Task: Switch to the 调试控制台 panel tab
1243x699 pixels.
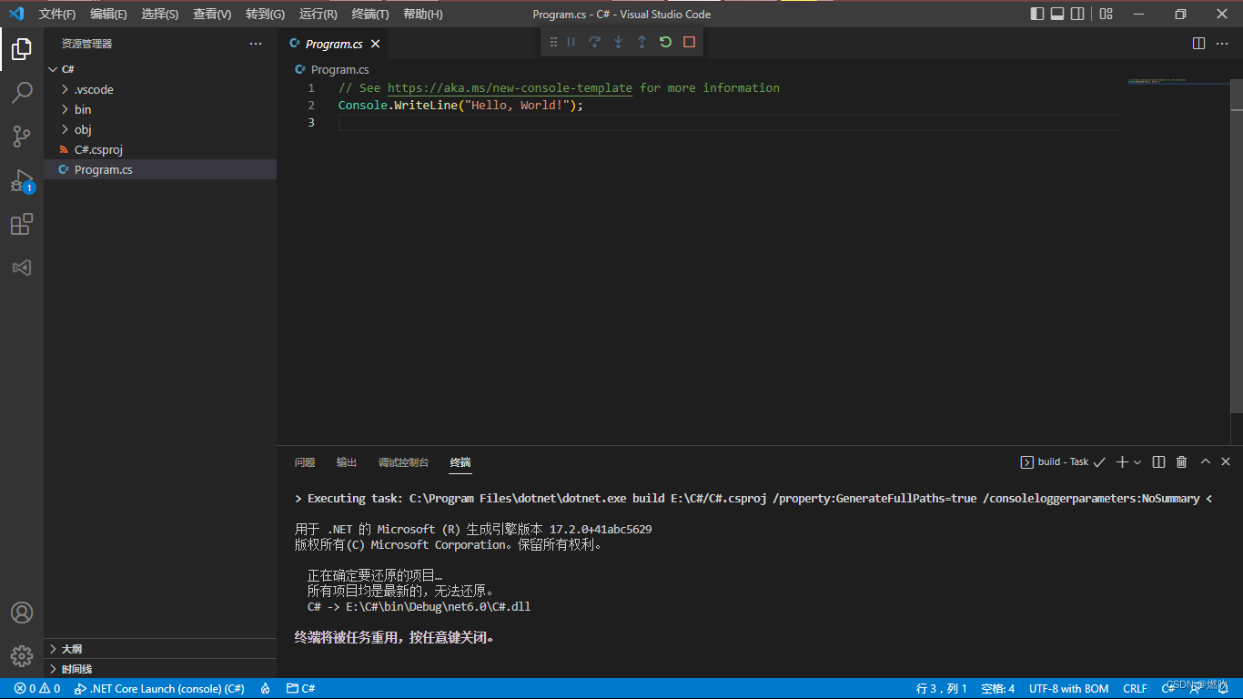Action: tap(403, 462)
